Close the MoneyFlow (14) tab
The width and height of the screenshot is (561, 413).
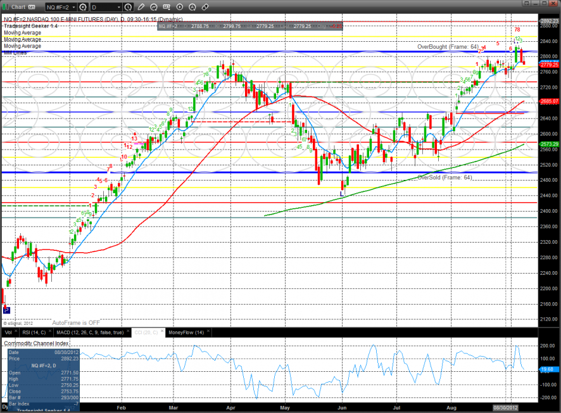point(208,332)
